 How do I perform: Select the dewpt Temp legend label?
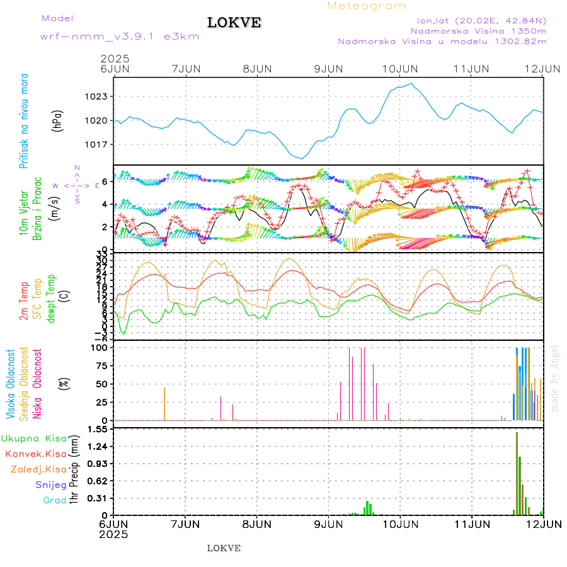point(50,297)
